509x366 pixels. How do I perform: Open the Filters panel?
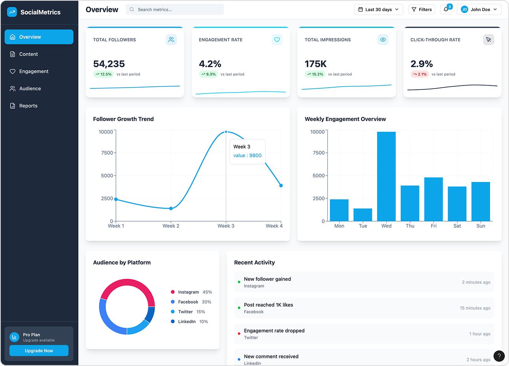[x=422, y=10]
